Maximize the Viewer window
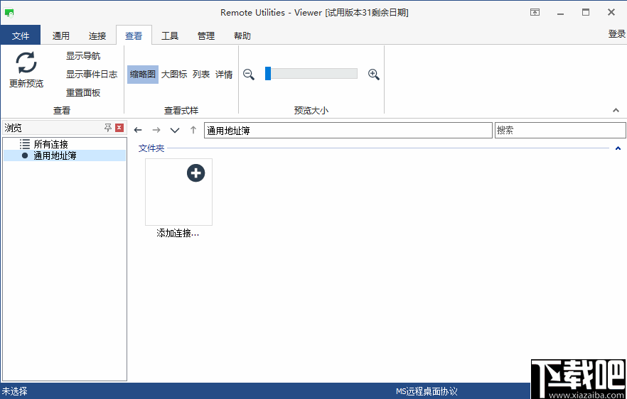The image size is (627, 399). point(586,12)
